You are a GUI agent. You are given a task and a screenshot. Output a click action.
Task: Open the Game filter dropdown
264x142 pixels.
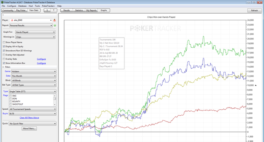pos(34,71)
